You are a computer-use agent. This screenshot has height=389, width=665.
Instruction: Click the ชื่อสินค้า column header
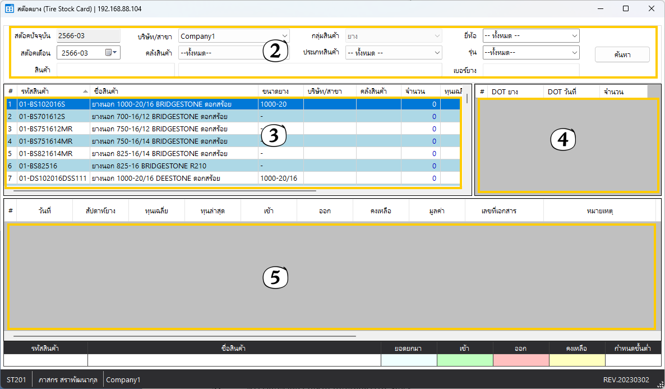tap(174, 91)
